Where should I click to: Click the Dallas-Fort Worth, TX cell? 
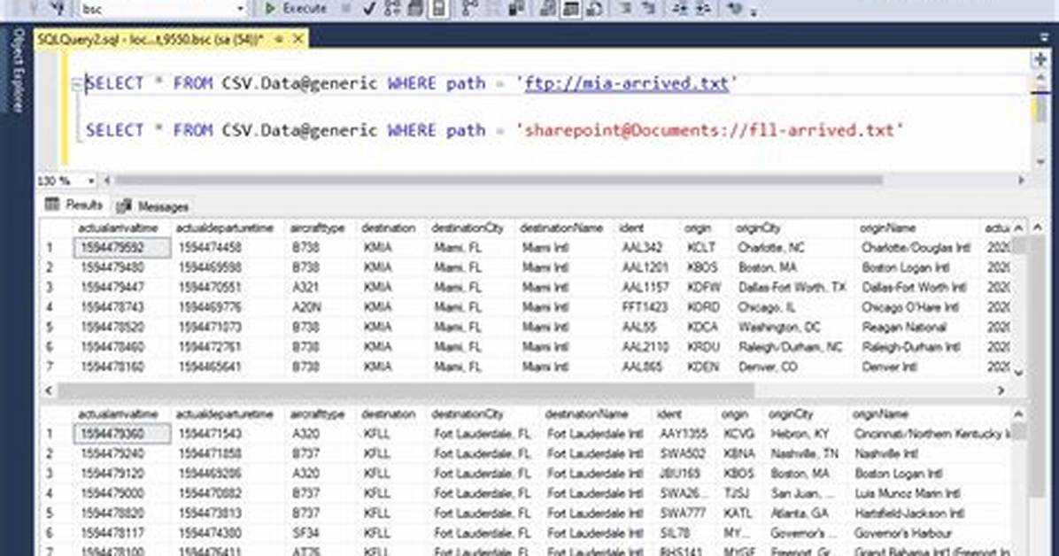(792, 287)
